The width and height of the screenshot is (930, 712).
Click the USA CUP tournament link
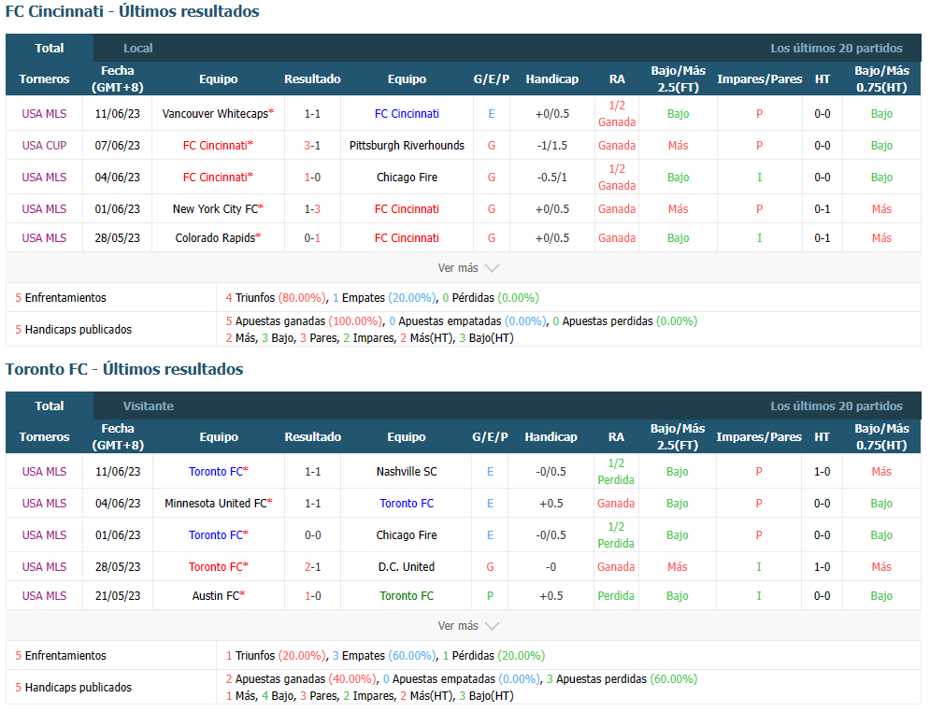(45, 145)
